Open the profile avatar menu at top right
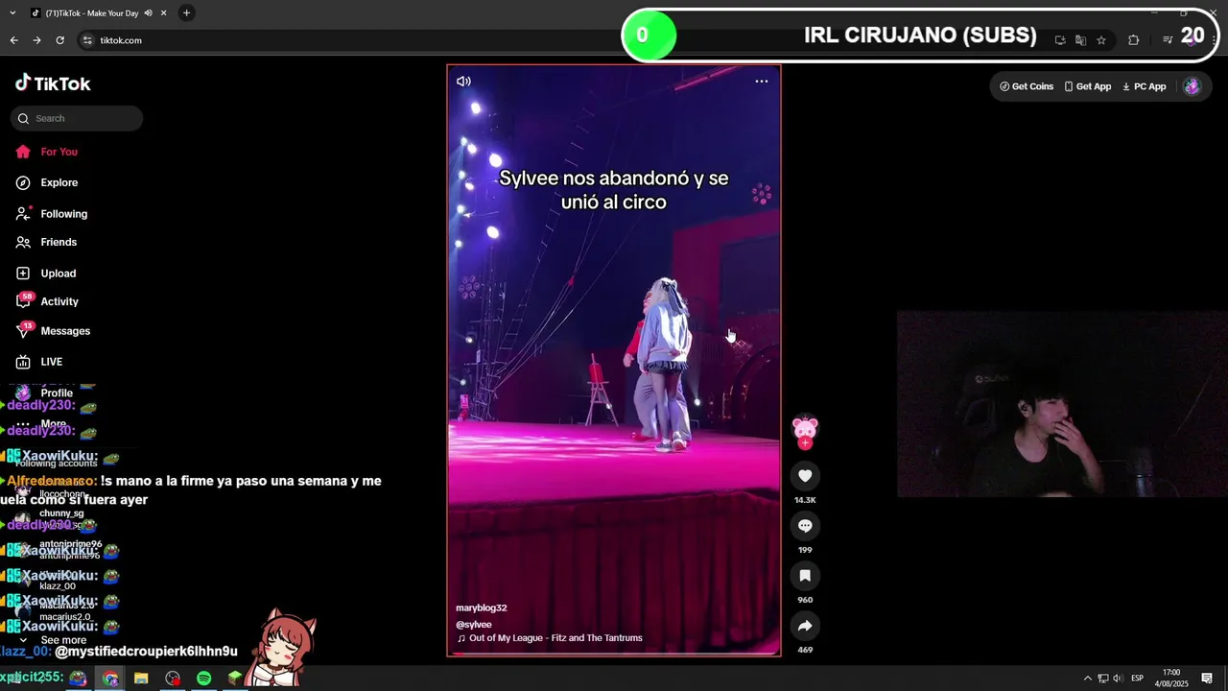This screenshot has height=691, width=1228. 1192,86
